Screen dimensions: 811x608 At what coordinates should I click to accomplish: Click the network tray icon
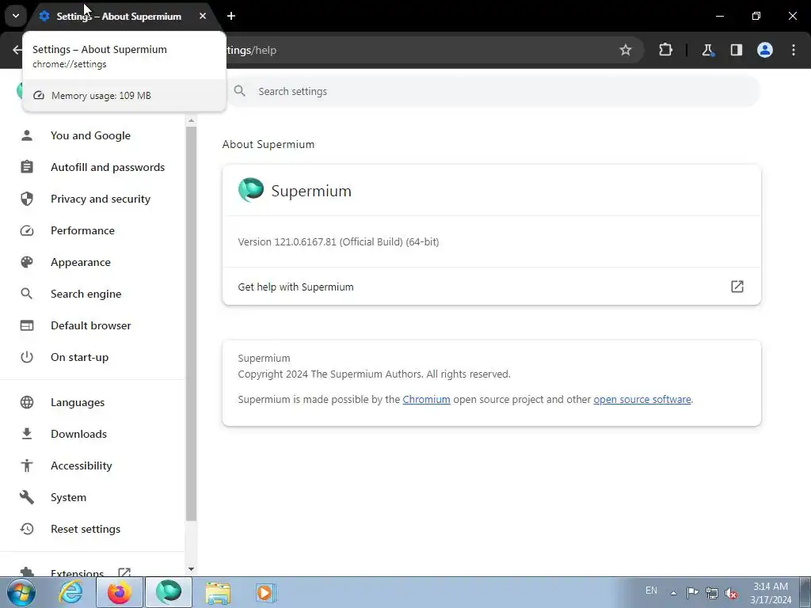(712, 593)
